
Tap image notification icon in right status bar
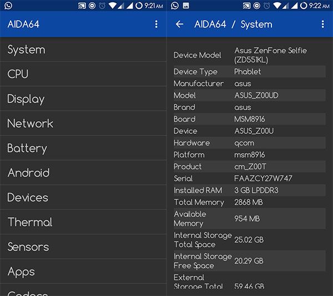186,6
